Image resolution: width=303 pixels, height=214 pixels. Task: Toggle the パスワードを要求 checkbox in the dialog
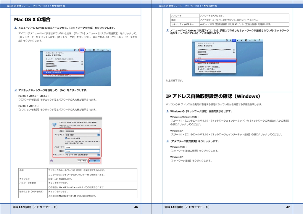pyautogui.click(x=66, y=138)
